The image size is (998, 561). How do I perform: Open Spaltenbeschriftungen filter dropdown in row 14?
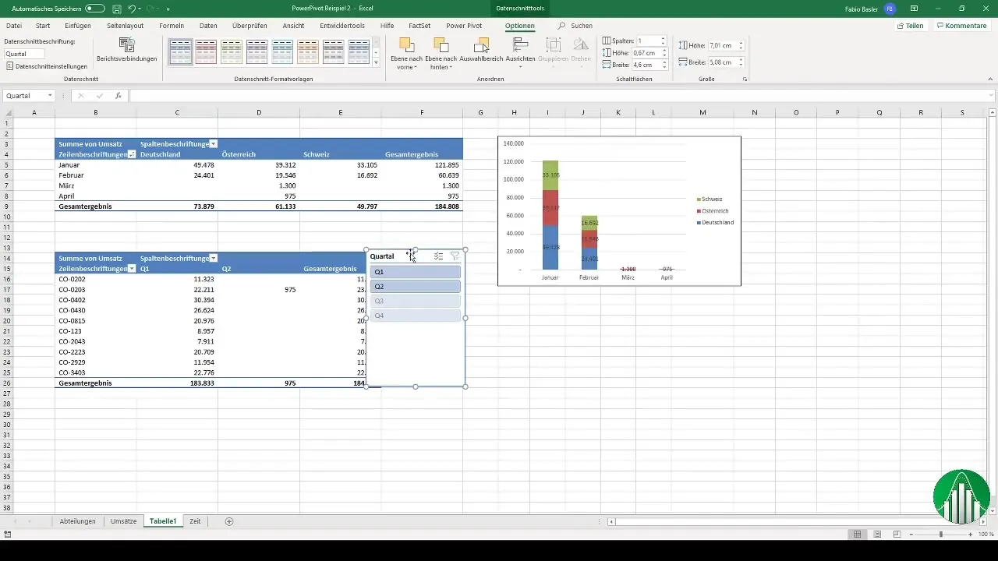(x=214, y=258)
